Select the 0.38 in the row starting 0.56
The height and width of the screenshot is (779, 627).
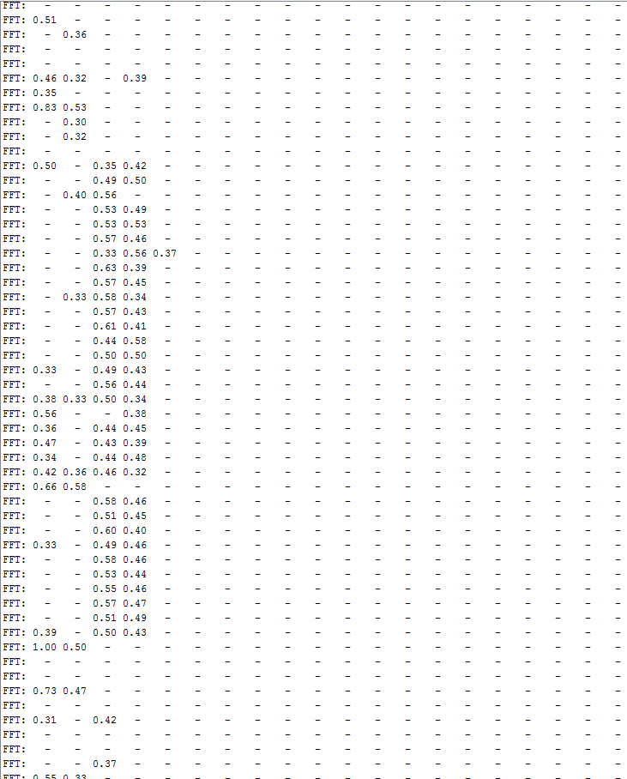[135, 414]
